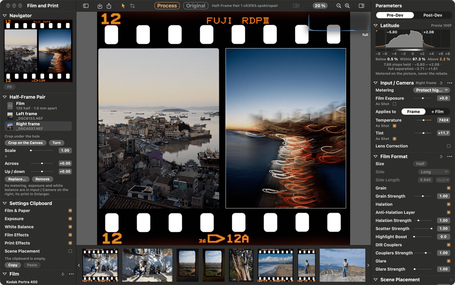
Task: Enable Scene Placement clipboard checkbox
Action: pos(70,251)
